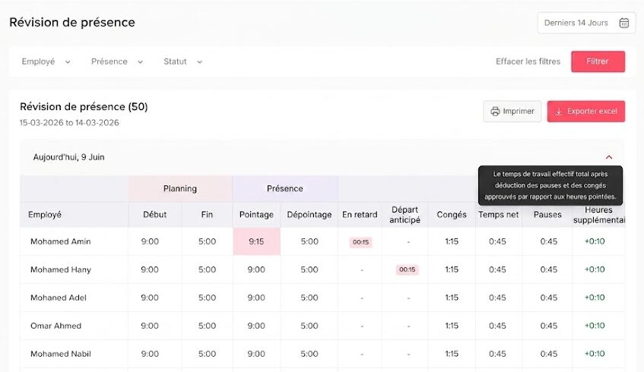The image size is (644, 372).
Task: Select employee Omar Ahmed
Action: (x=56, y=326)
